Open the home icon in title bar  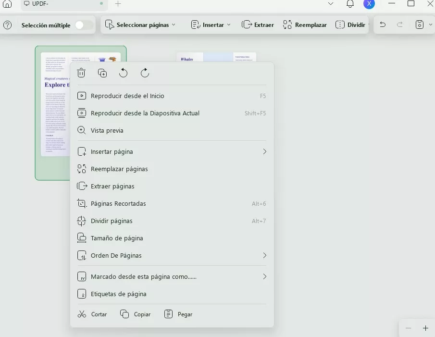(x=7, y=4)
